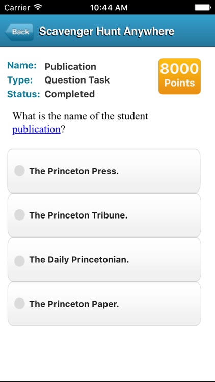
Task: Click the Carrier label in status bar
Action: tap(18, 8)
